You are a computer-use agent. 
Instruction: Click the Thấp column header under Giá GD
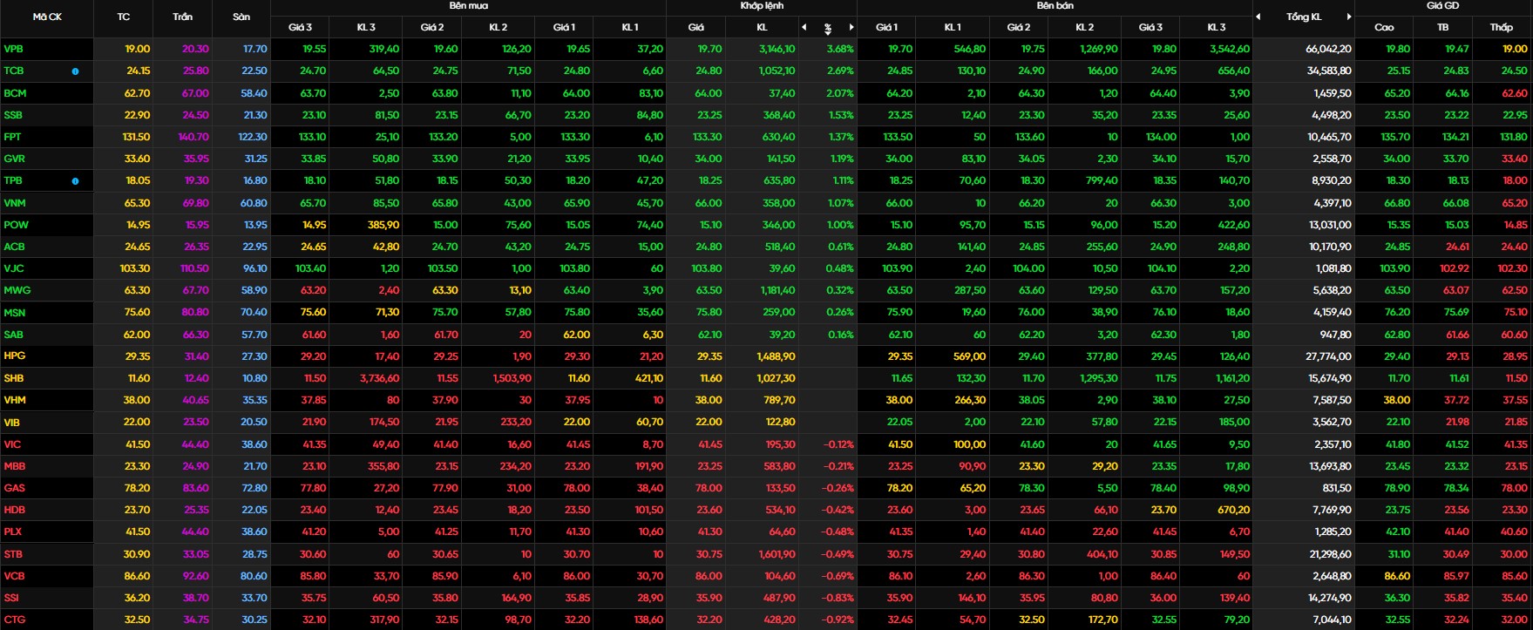1501,27
